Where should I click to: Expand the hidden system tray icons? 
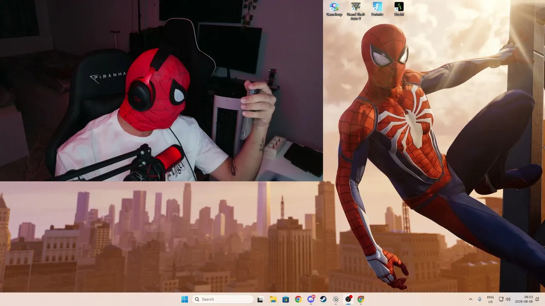click(470, 299)
